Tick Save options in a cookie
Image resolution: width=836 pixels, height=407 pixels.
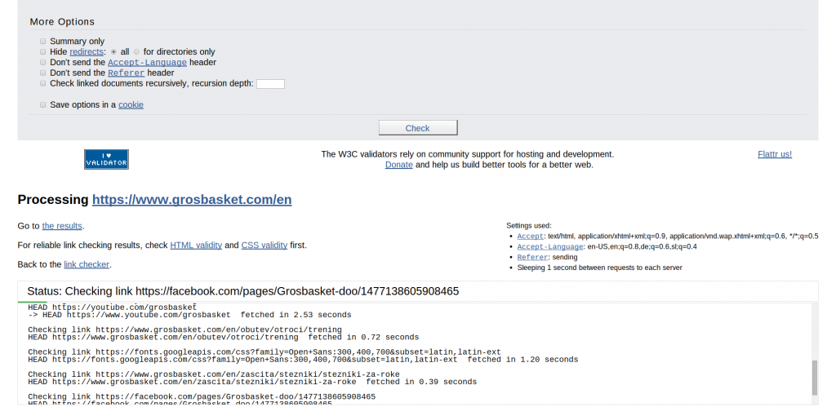[x=43, y=104]
